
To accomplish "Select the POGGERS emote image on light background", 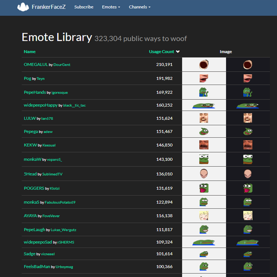I will [204, 188].
